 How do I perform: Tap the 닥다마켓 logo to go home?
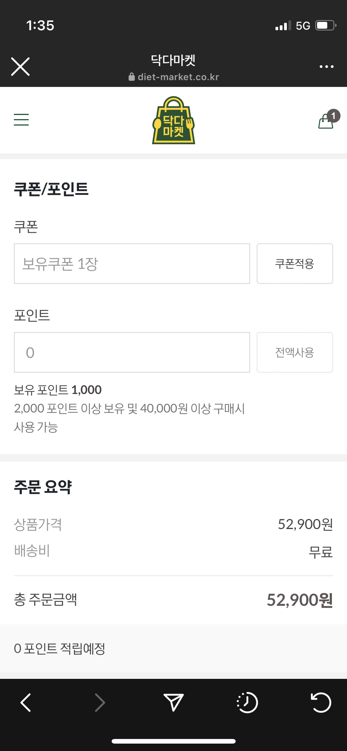173,121
